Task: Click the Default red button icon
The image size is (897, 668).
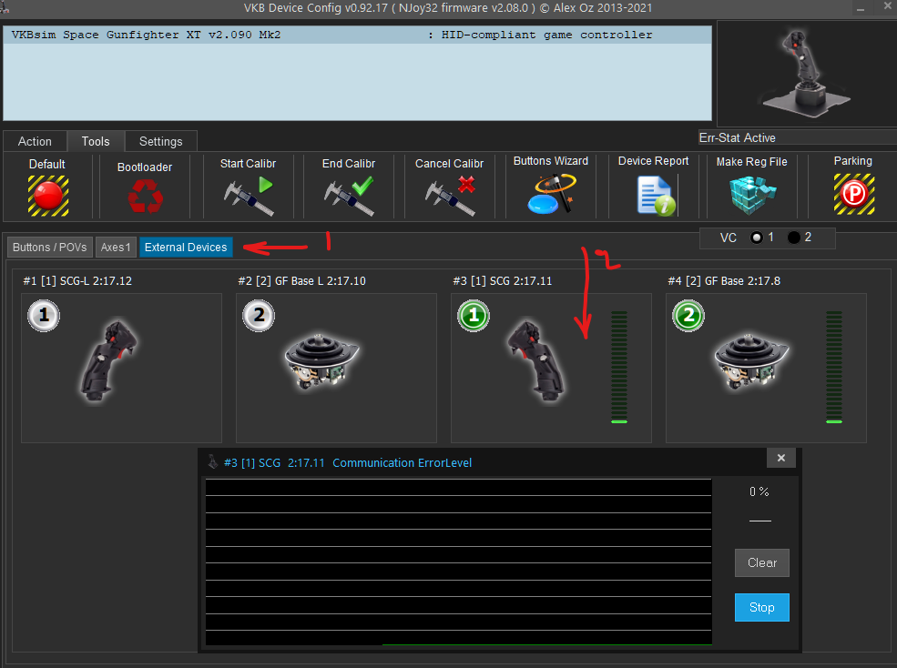Action: (47, 195)
